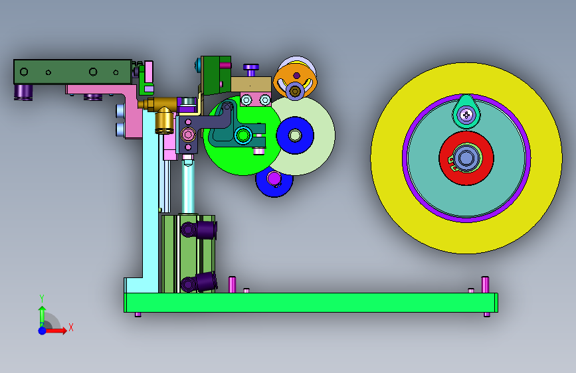Pick the upper dark purple cylinder fitting
Screen dimensions: 576x373
(x=199, y=230)
